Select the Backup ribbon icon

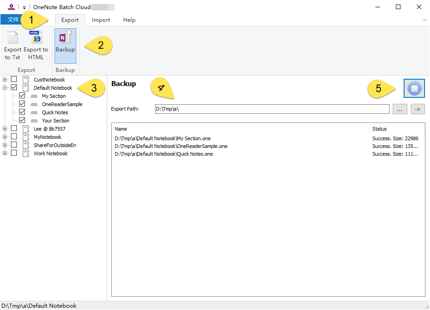65,39
